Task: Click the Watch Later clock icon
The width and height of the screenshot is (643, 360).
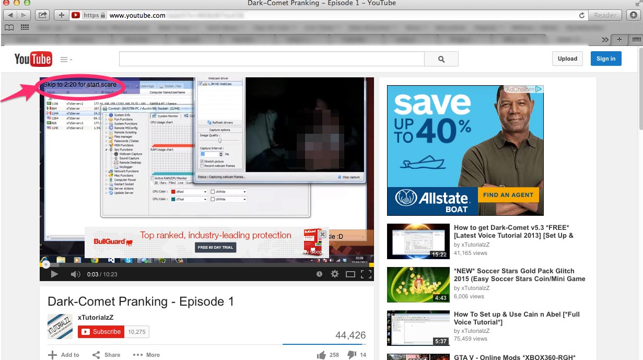Action: pos(319,274)
